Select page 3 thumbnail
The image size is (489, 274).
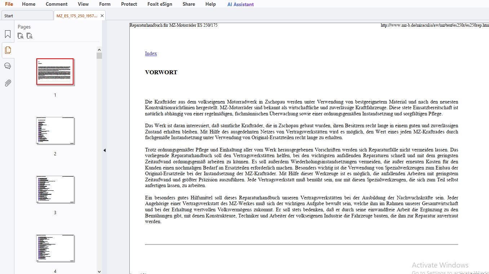pyautogui.click(x=55, y=189)
